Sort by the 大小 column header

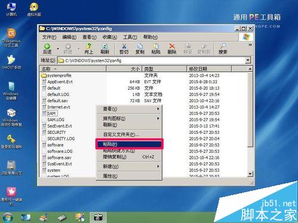(x=125, y=69)
